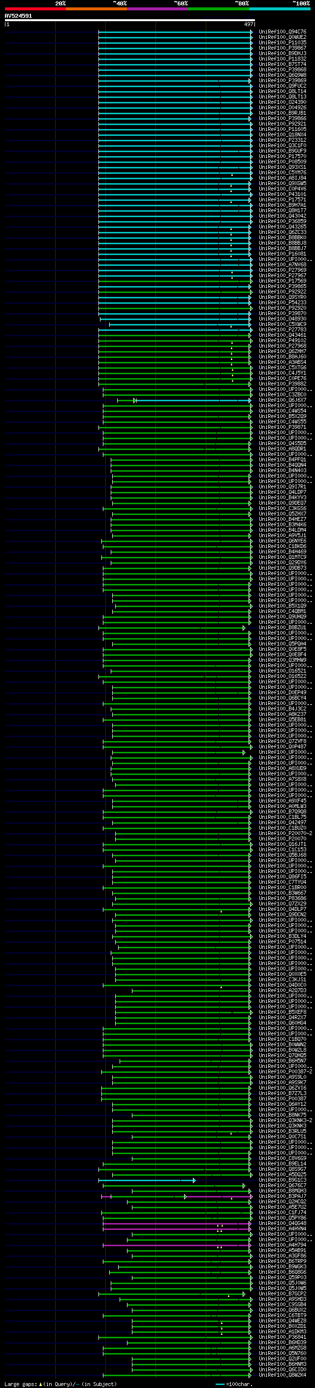Select hit label UniRef100_Q8W2K4

pyautogui.click(x=283, y=1375)
